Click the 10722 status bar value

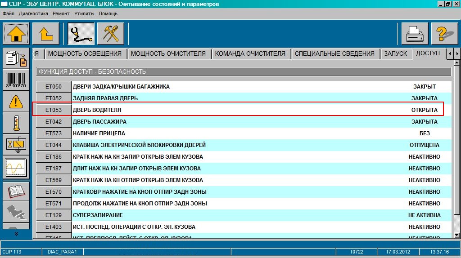coord(357,252)
